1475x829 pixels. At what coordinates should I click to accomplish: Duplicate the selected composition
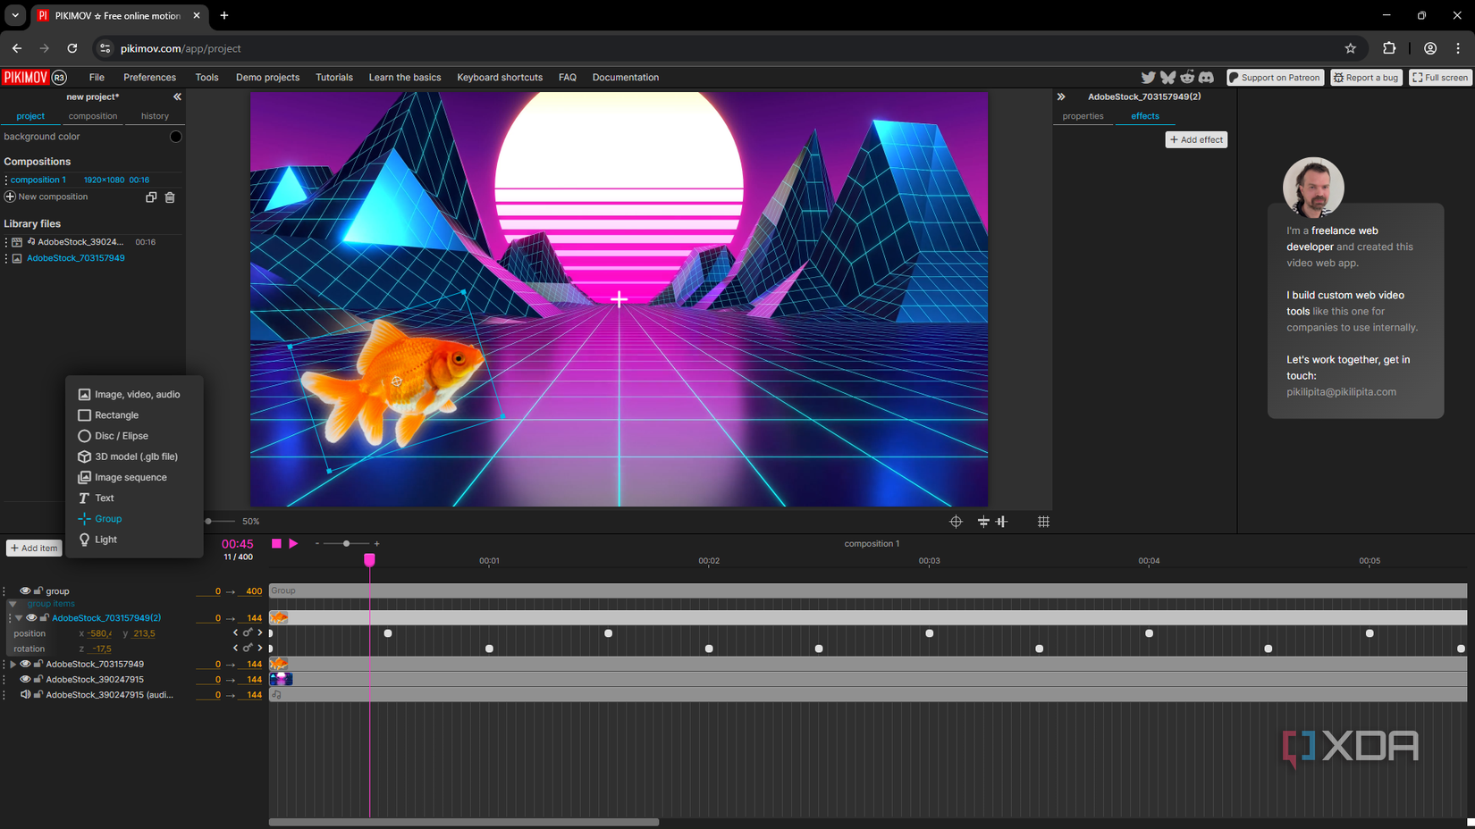pyautogui.click(x=151, y=197)
